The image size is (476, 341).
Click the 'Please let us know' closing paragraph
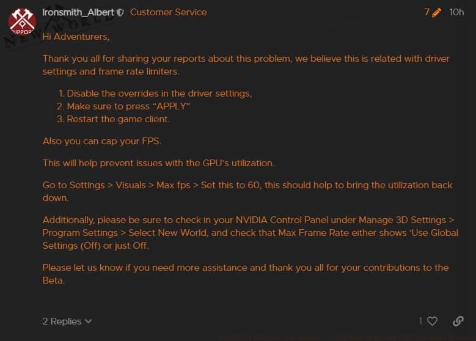point(245,274)
